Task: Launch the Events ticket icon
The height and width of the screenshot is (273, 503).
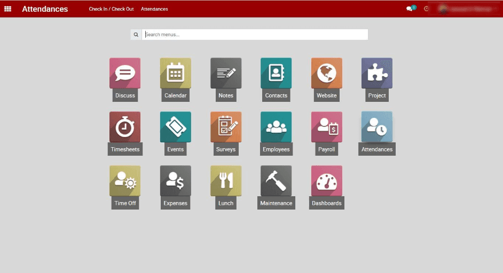Action: click(175, 127)
